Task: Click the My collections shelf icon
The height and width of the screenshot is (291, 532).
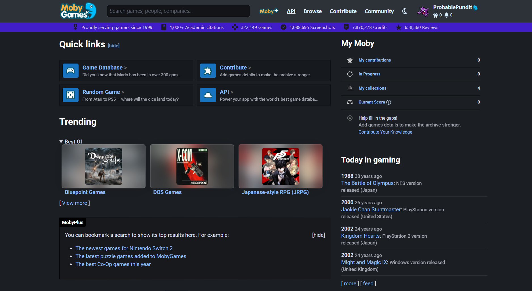Action: coord(350,88)
